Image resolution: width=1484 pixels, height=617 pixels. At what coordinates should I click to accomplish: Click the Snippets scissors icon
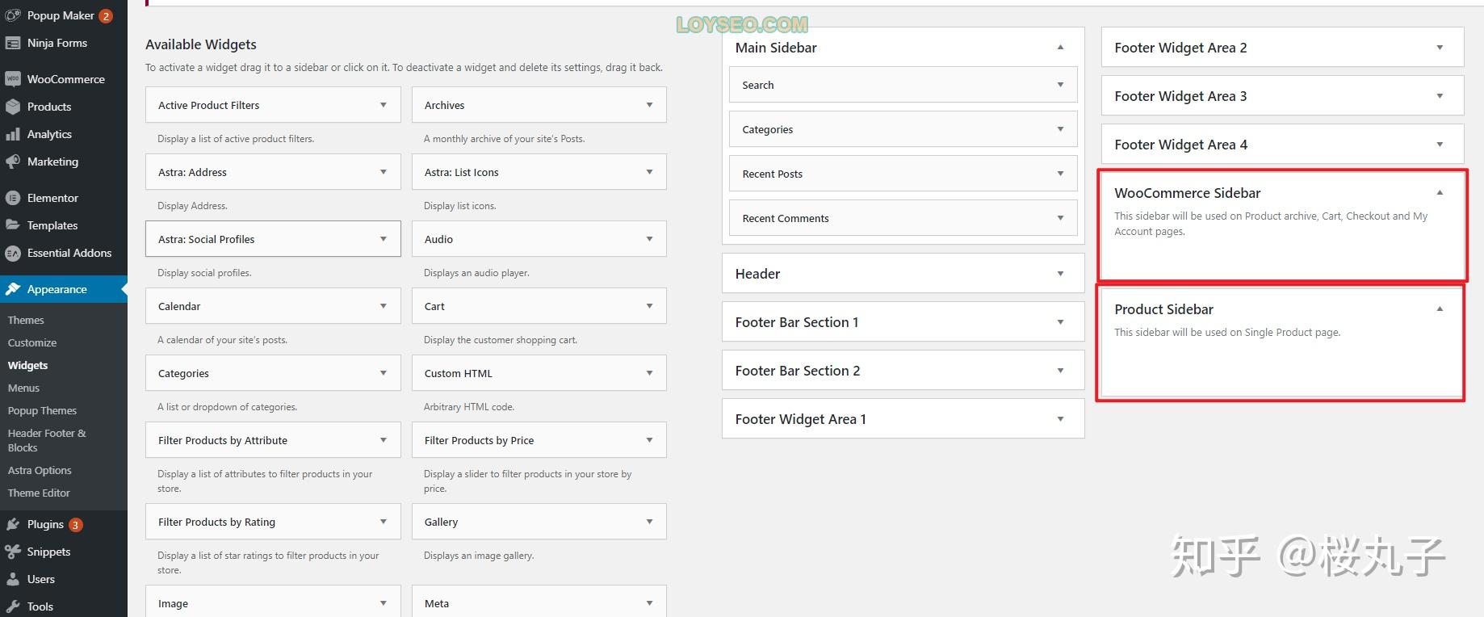pyautogui.click(x=12, y=552)
